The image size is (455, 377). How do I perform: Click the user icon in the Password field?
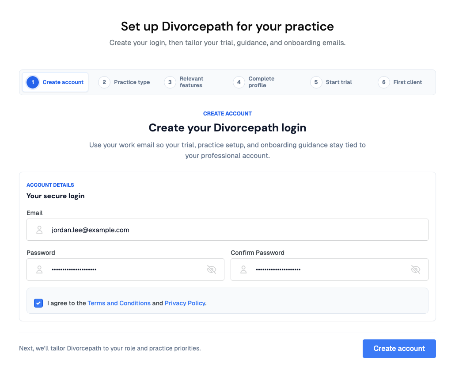[x=39, y=269]
